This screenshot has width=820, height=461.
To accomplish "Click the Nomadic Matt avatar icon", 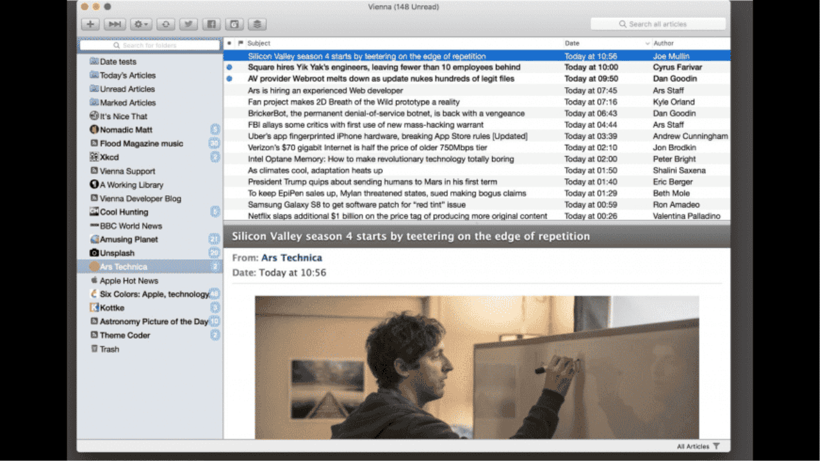I will 94,129.
